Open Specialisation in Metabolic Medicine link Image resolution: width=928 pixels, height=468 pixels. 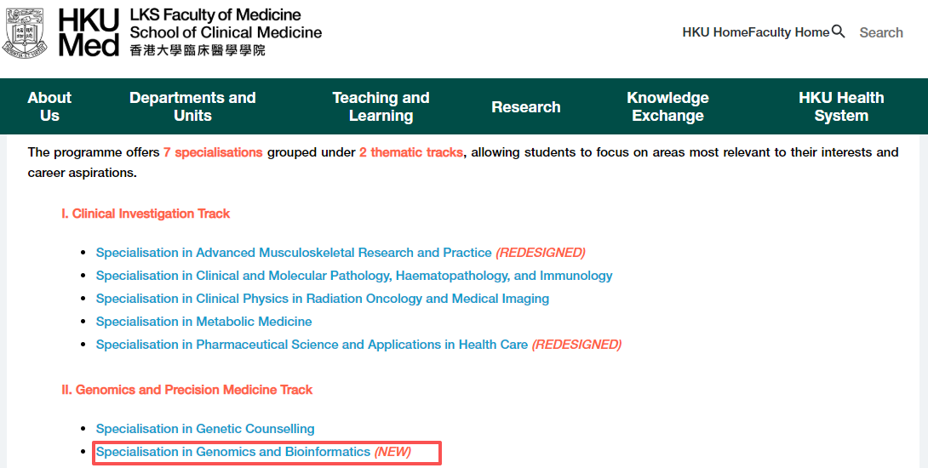tap(204, 322)
